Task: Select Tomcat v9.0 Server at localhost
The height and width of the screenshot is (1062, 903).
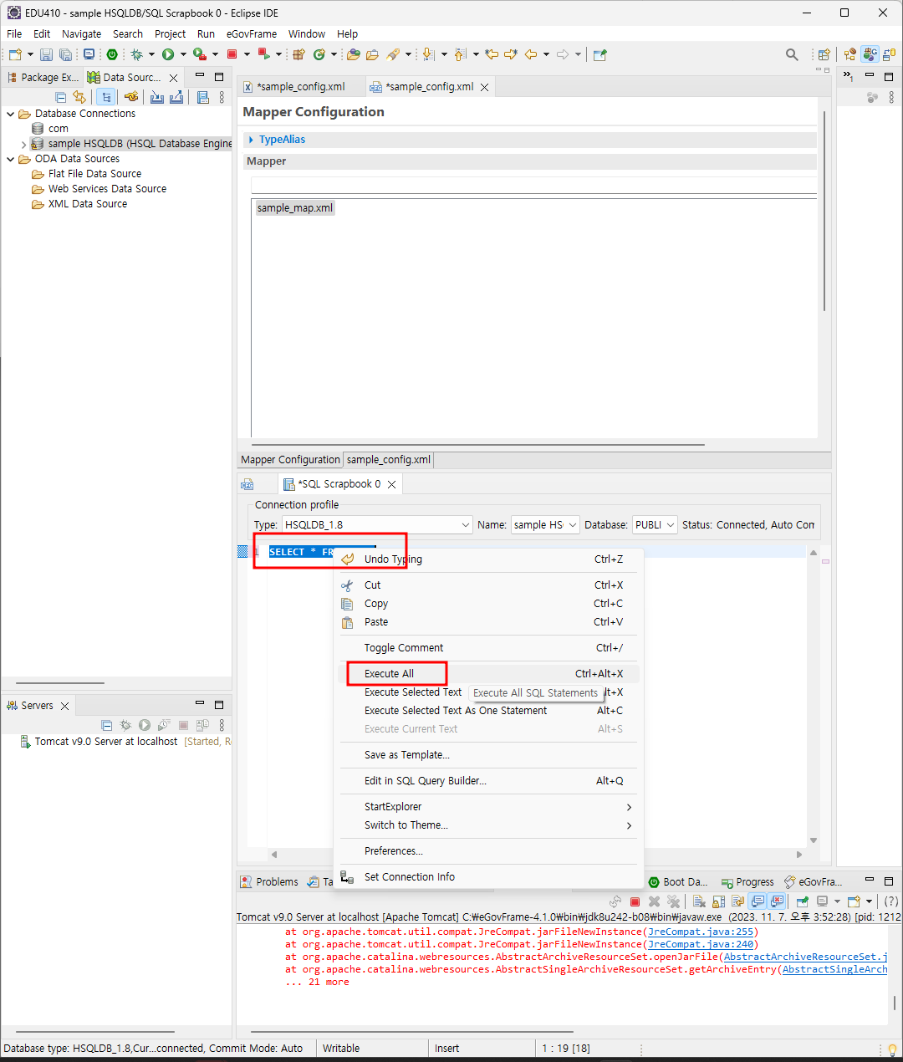Action: (106, 742)
